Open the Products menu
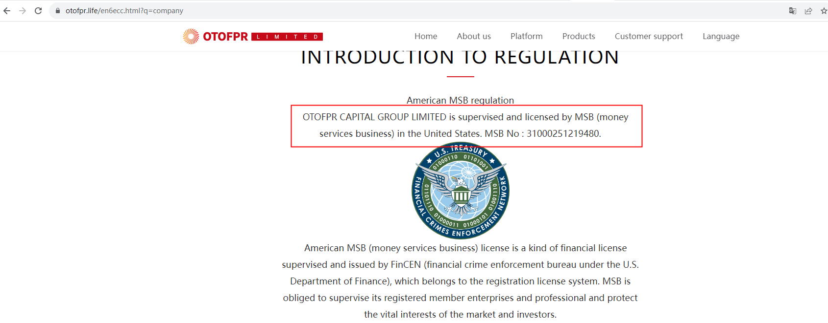The image size is (828, 323). pos(579,36)
